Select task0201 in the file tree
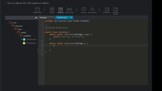The image size is (162, 91). (27, 36)
